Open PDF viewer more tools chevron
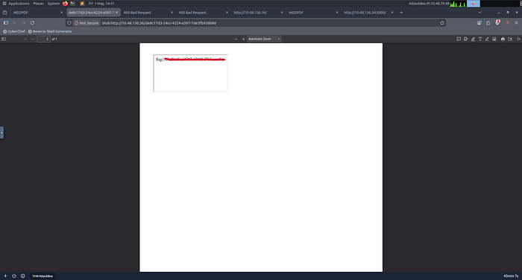 click(x=518, y=39)
